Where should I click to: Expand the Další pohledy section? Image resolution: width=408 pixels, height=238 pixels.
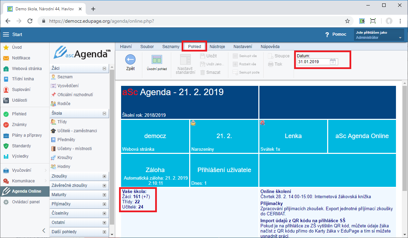click(x=104, y=232)
